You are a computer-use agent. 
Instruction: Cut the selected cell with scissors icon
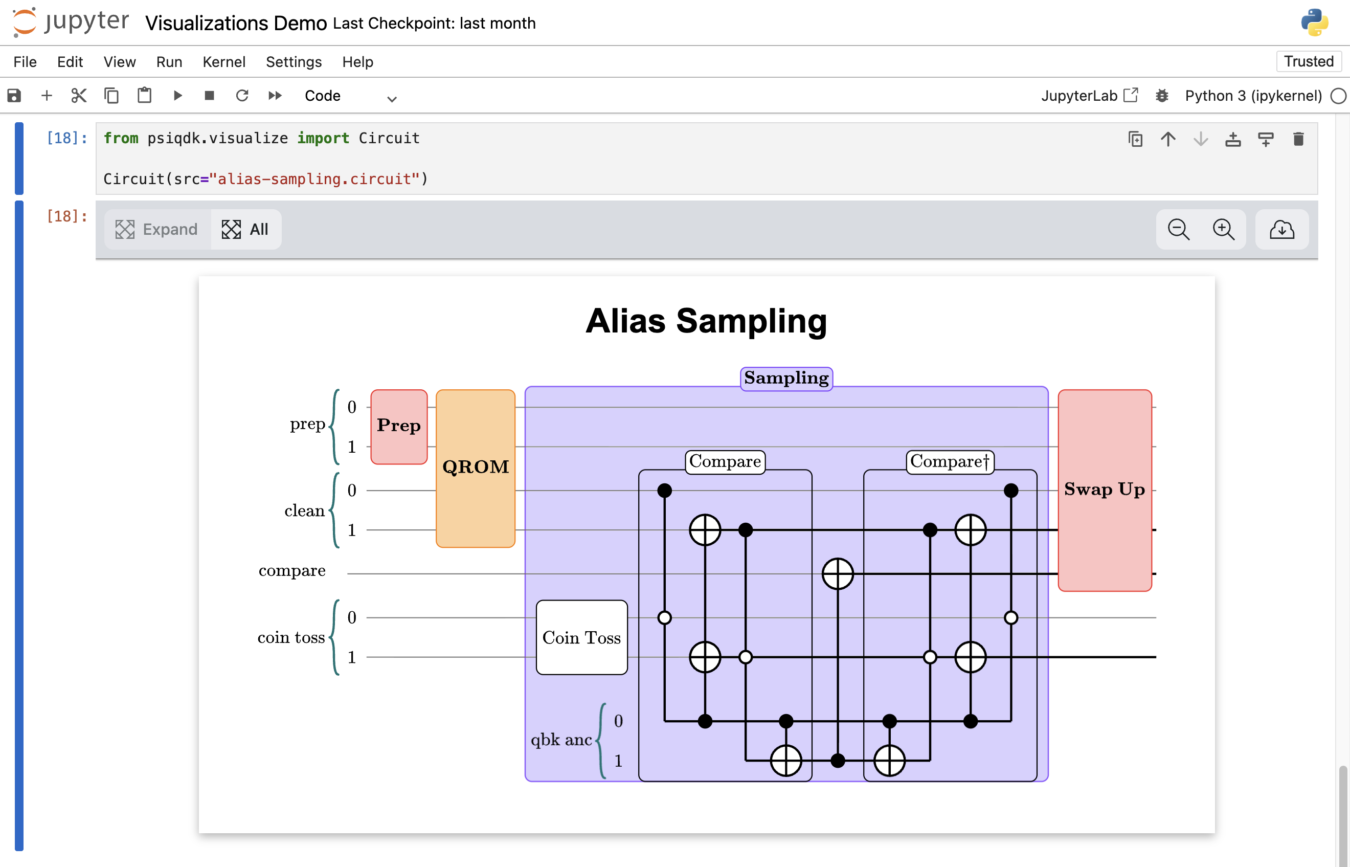coord(79,96)
